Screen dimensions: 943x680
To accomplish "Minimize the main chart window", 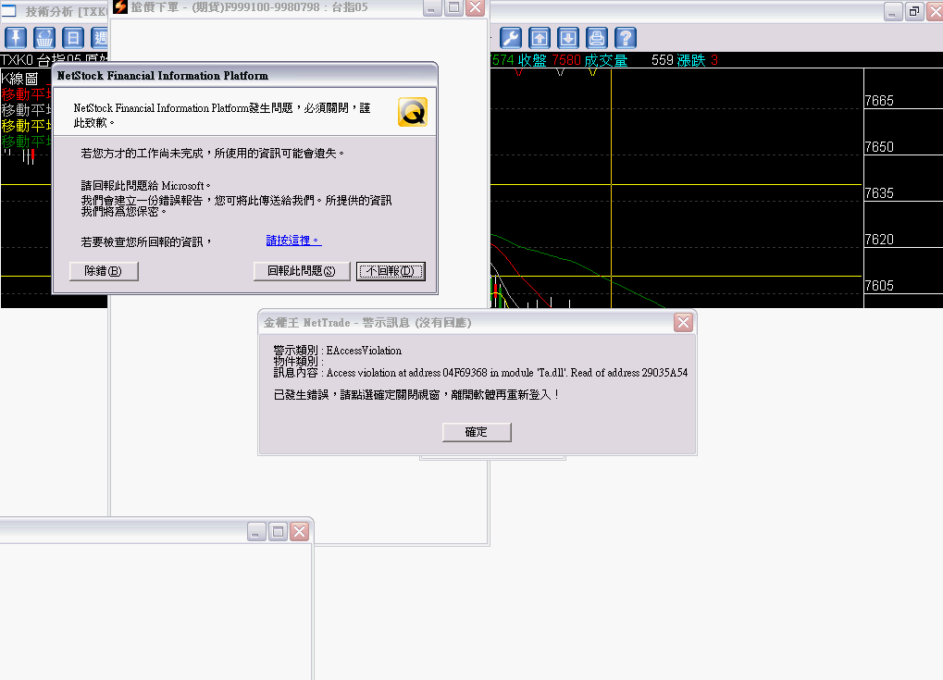I will 893,11.
